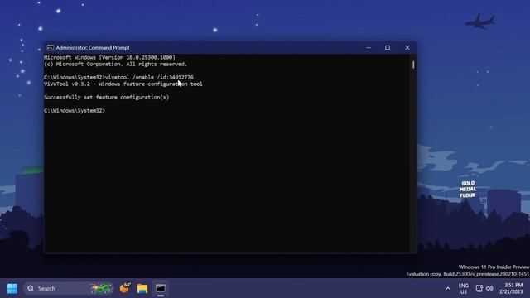The width and height of the screenshot is (530, 298).
Task: Open the volume speaker tray icon
Action: [x=489, y=289]
